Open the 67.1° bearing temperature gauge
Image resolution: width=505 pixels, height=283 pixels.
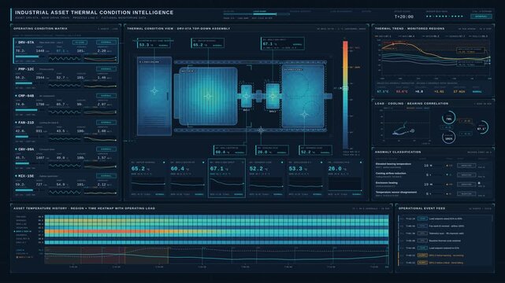(482, 128)
